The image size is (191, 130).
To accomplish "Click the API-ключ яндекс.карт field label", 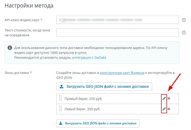I will point(22,20).
